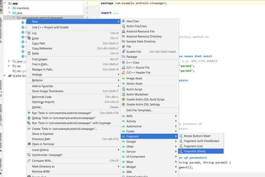
Task: Expand the manifests folder in project tree
Action: (10, 8)
